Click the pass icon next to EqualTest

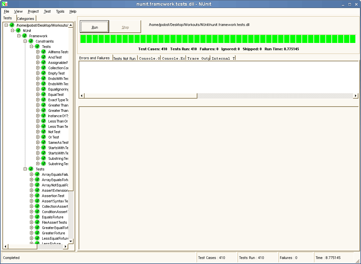click(44, 94)
